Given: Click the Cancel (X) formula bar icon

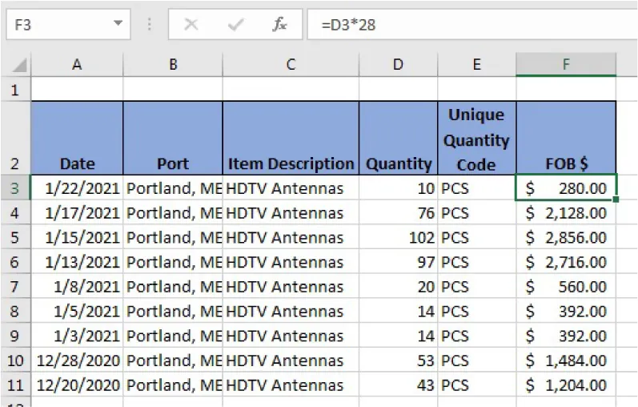Looking at the screenshot, I should pyautogui.click(x=191, y=25).
